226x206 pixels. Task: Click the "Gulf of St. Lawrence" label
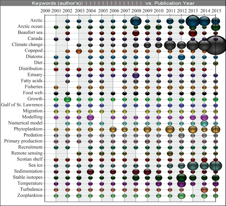[22, 105]
